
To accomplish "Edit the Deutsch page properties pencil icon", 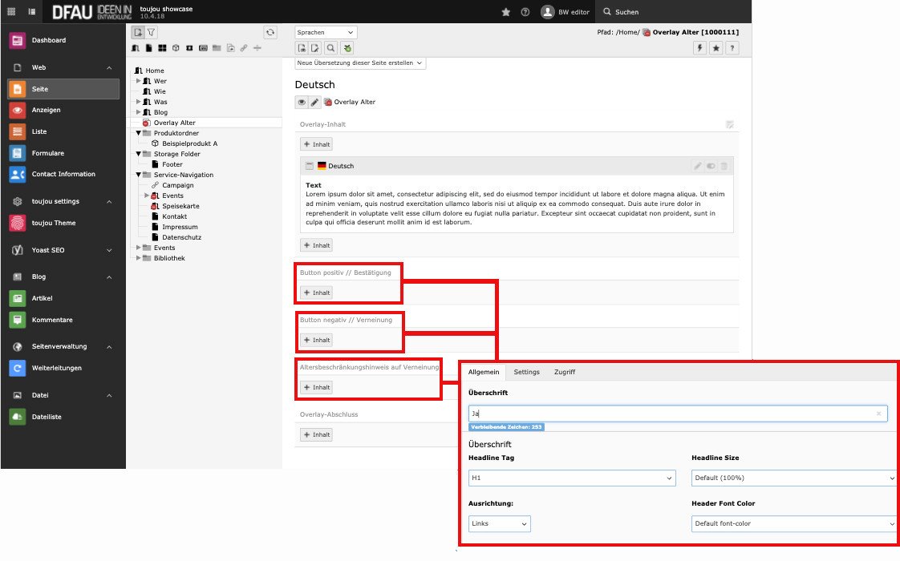I will [x=315, y=102].
